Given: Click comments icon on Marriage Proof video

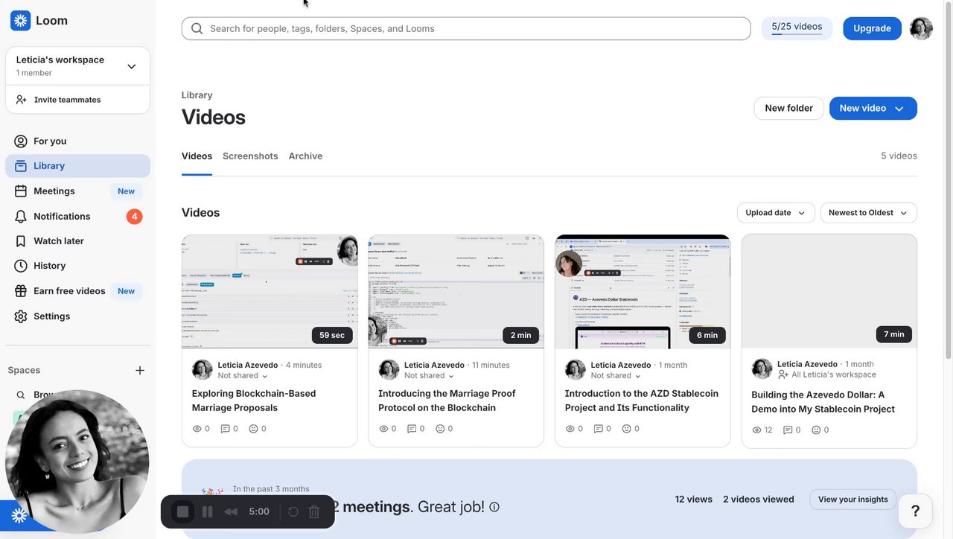Looking at the screenshot, I should [412, 429].
